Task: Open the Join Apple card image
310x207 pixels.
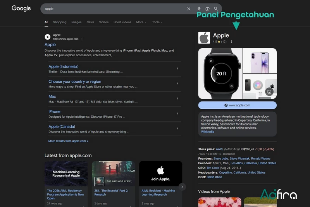Action: (160, 174)
